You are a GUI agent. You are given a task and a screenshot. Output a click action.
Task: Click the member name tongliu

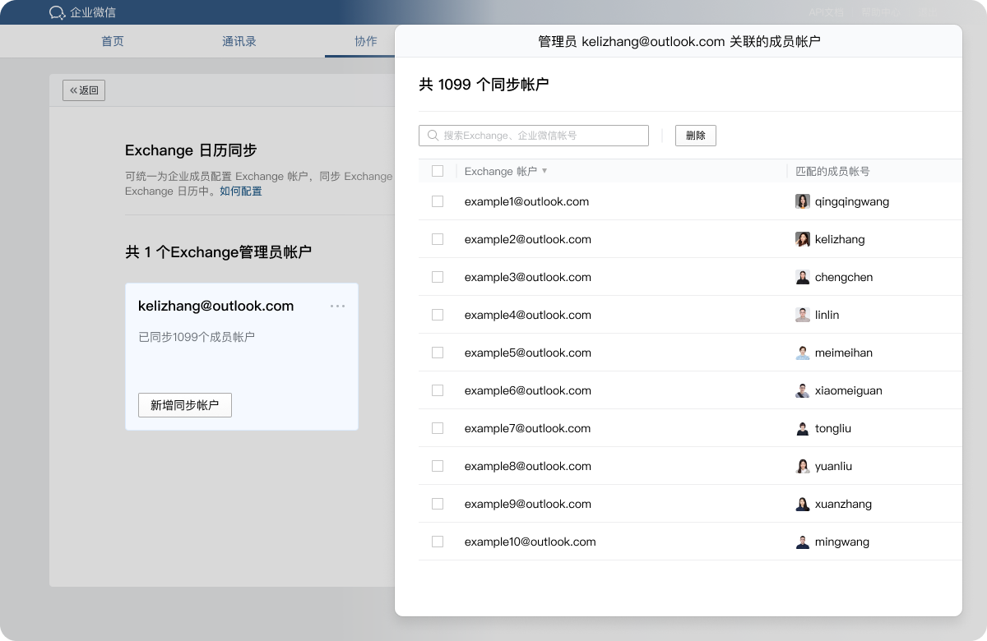[x=833, y=428]
